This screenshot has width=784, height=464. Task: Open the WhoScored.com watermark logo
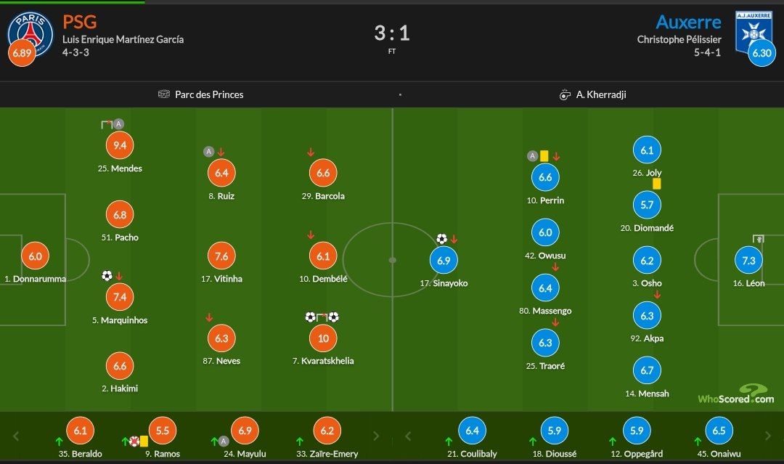tap(735, 394)
